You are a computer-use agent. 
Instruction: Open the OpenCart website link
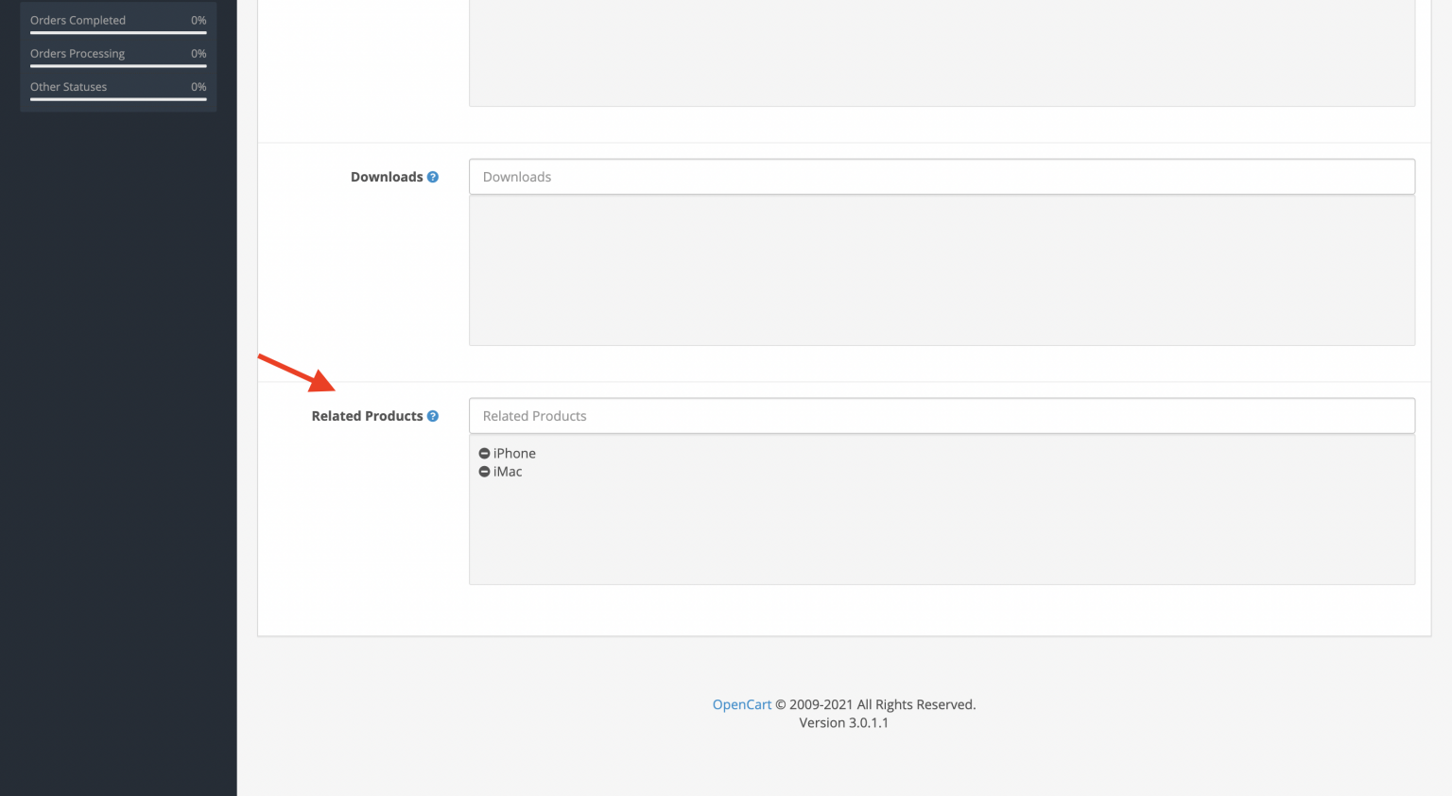[x=742, y=704]
